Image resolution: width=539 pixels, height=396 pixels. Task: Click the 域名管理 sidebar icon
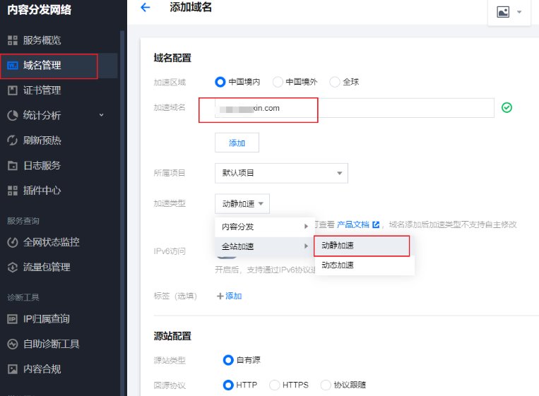[x=13, y=65]
